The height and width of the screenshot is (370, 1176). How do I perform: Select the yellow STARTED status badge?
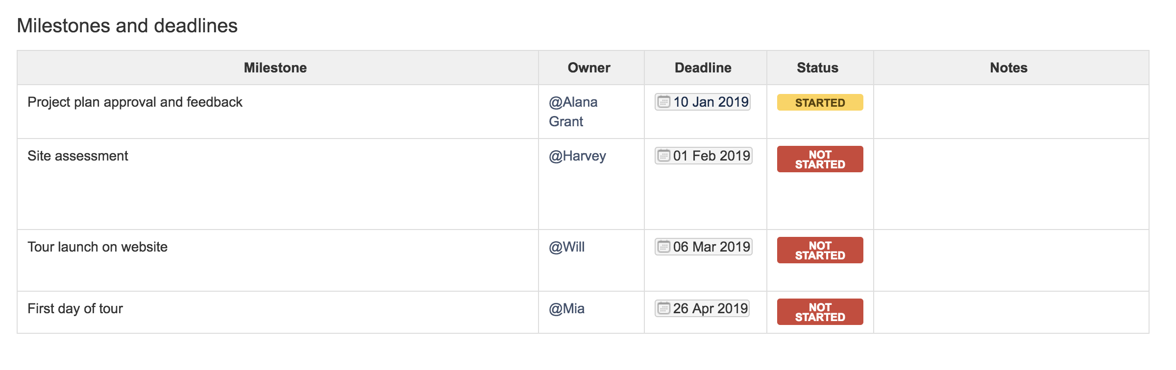tap(820, 102)
